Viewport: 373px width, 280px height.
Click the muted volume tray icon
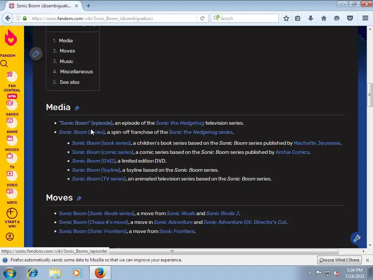tap(336, 273)
